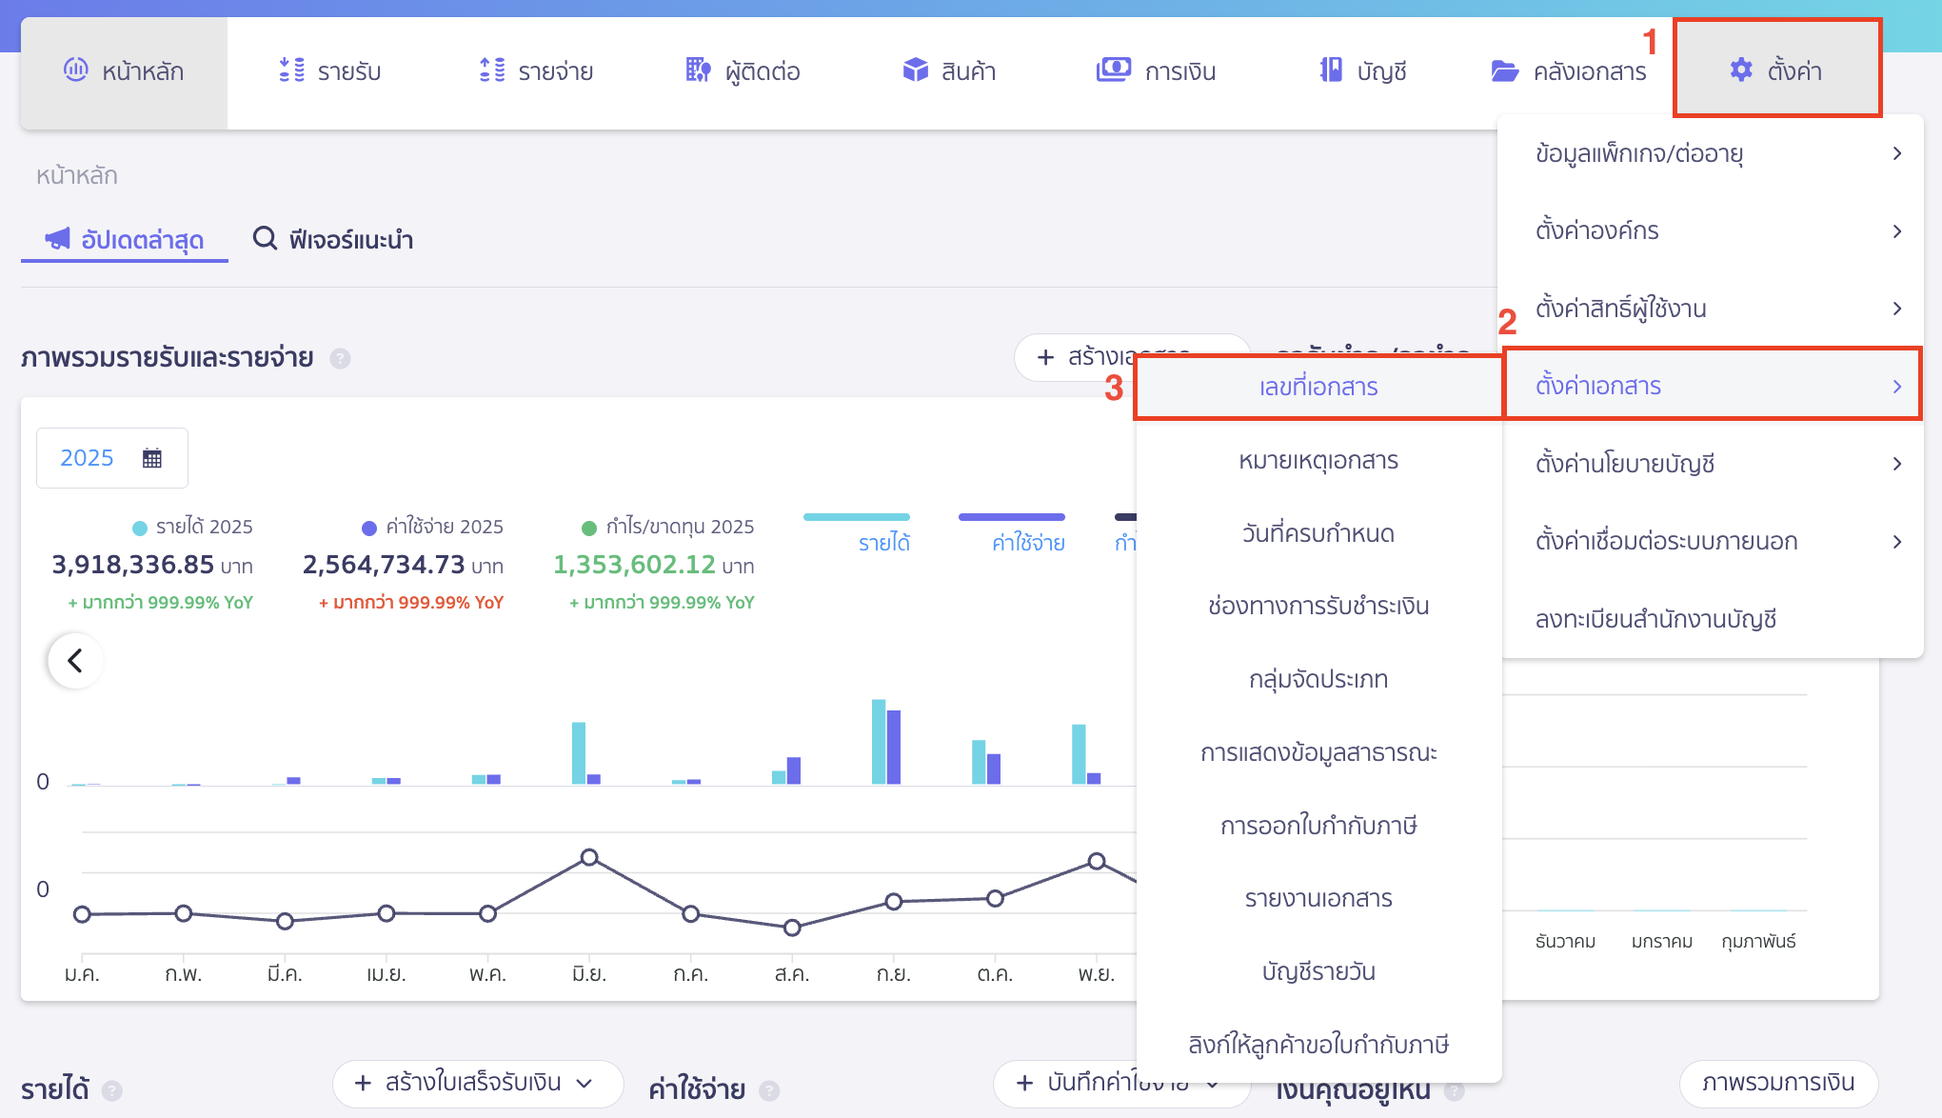The image size is (1942, 1118).
Task: Expand the บันทึกค่าใช้จ่าย dropdown
Action: 1212,1084
